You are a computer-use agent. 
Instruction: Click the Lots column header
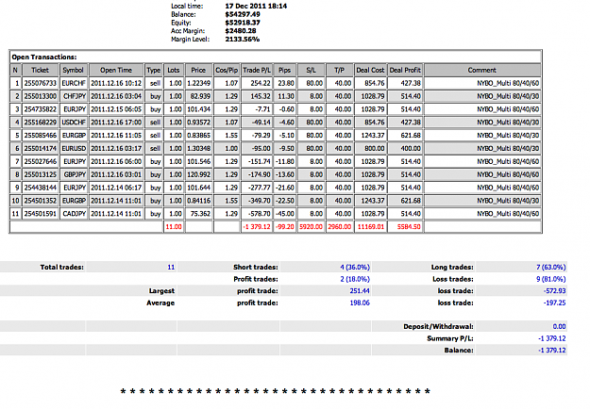[174, 70]
